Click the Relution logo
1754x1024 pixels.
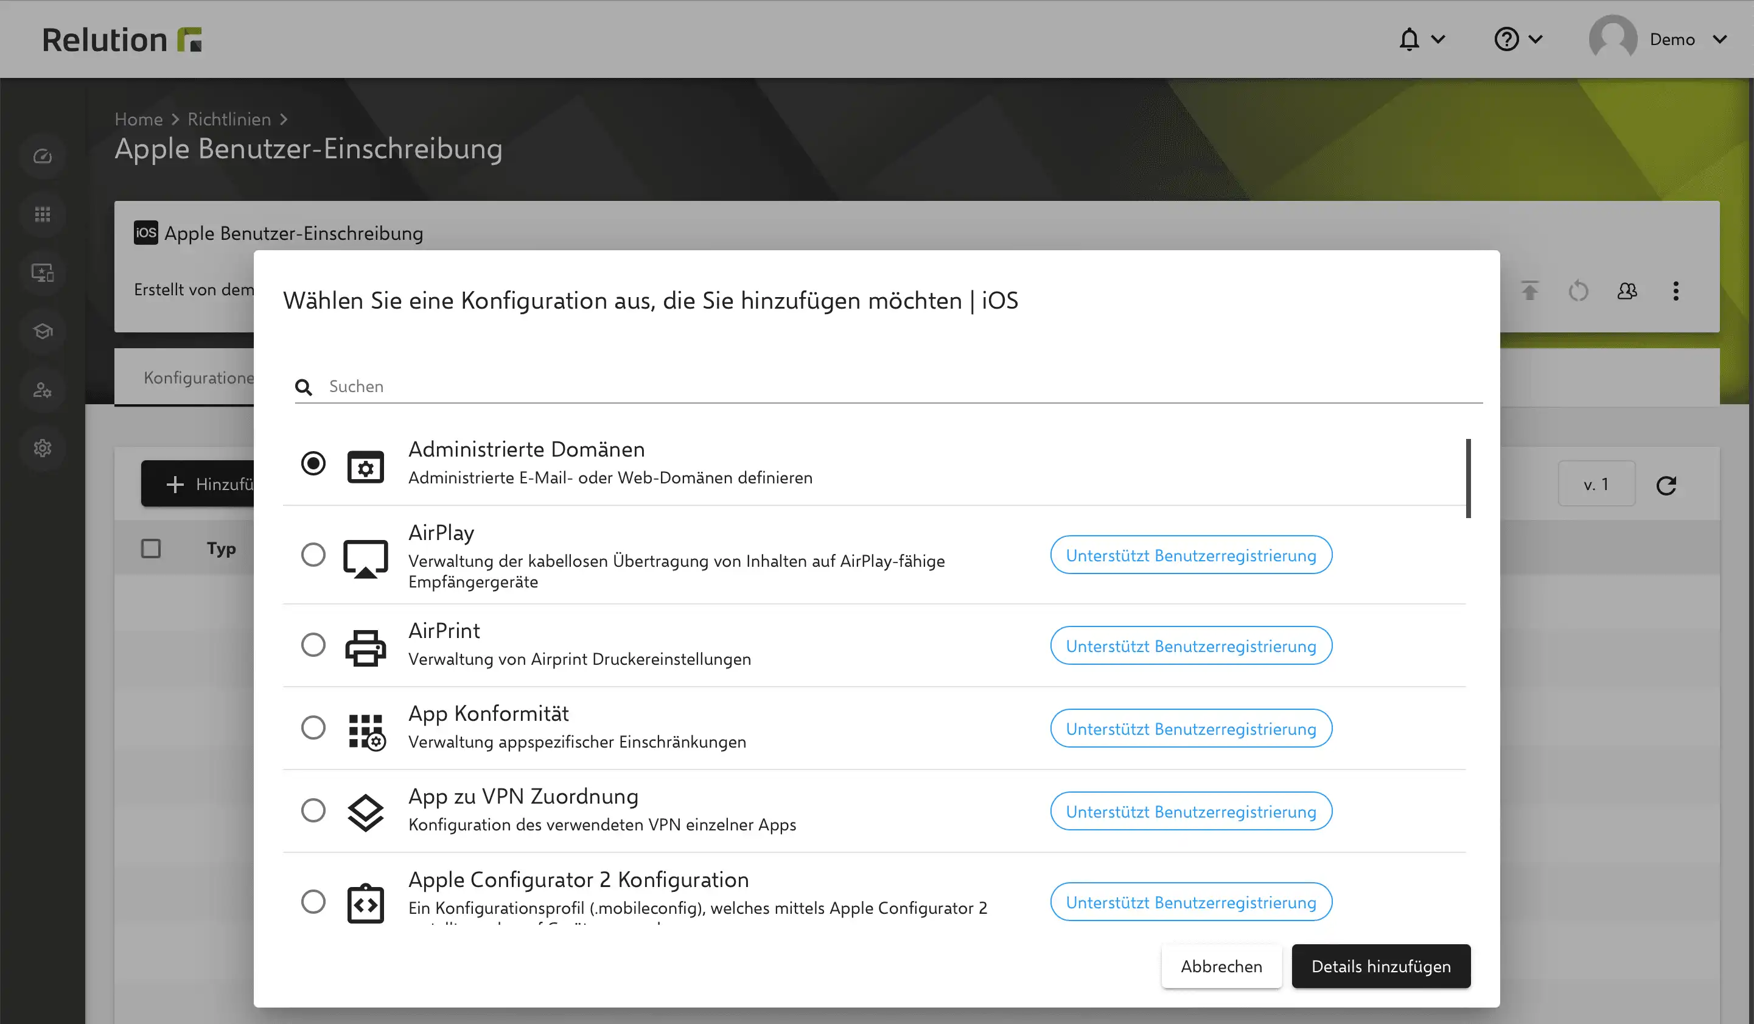[122, 40]
